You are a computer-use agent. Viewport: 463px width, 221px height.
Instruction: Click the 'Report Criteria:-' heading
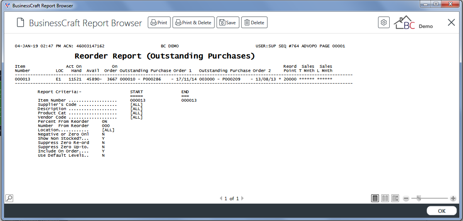(59, 92)
